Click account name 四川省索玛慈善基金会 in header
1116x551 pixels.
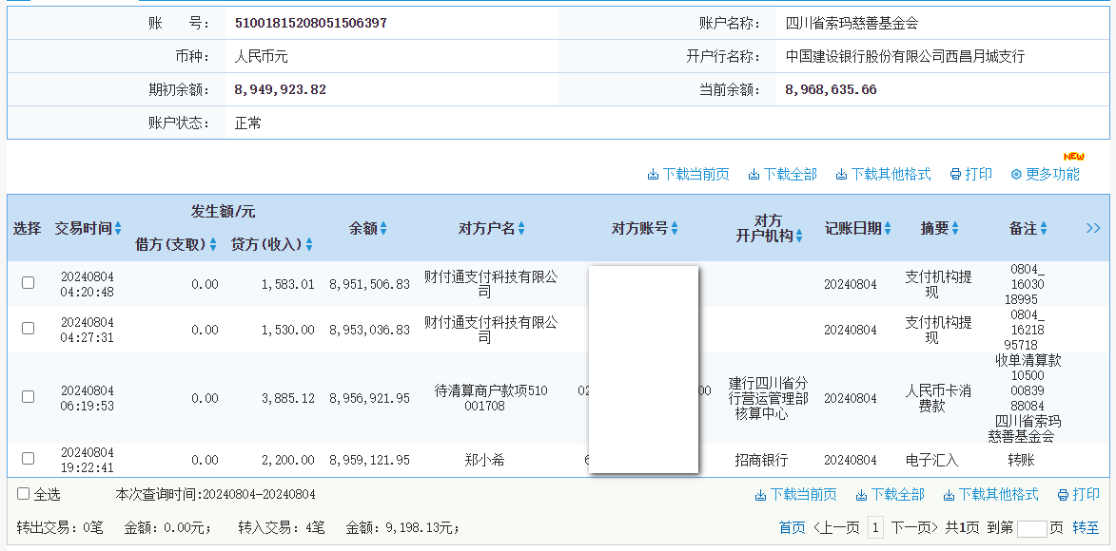point(852,23)
